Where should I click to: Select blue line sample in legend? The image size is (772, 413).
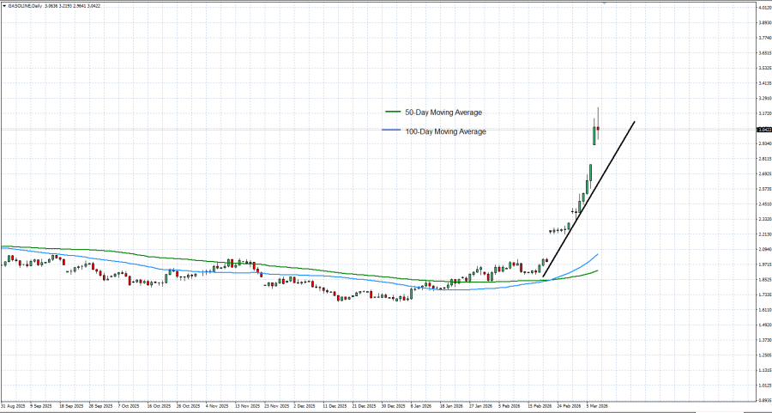click(391, 131)
